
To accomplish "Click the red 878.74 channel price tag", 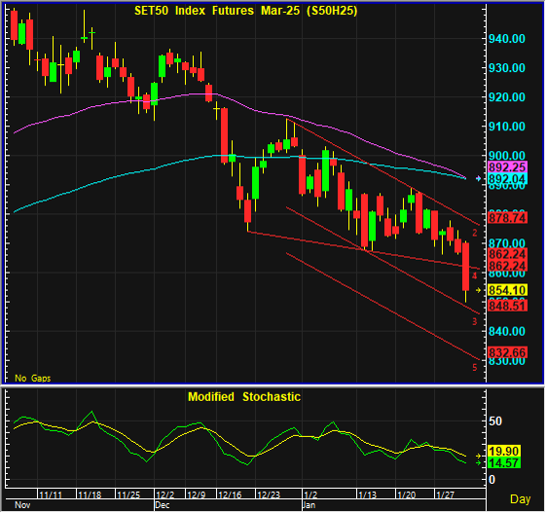I will pos(507,218).
